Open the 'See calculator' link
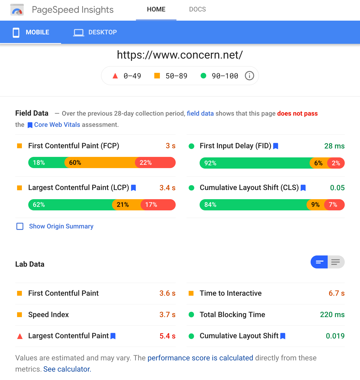 (x=67, y=369)
